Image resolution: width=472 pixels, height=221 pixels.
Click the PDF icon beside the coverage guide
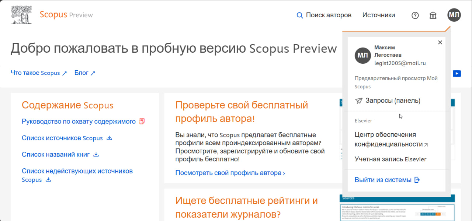coord(142,121)
